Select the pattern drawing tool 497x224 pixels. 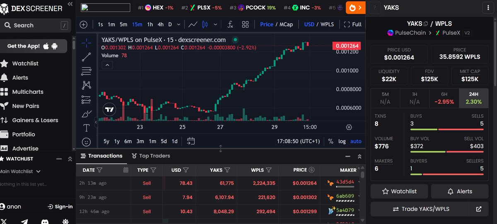(86, 85)
